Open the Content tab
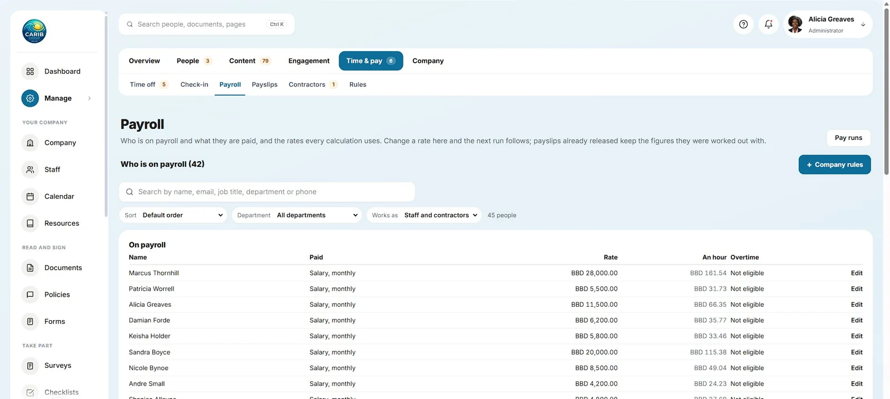The width and height of the screenshot is (890, 399). [x=250, y=61]
